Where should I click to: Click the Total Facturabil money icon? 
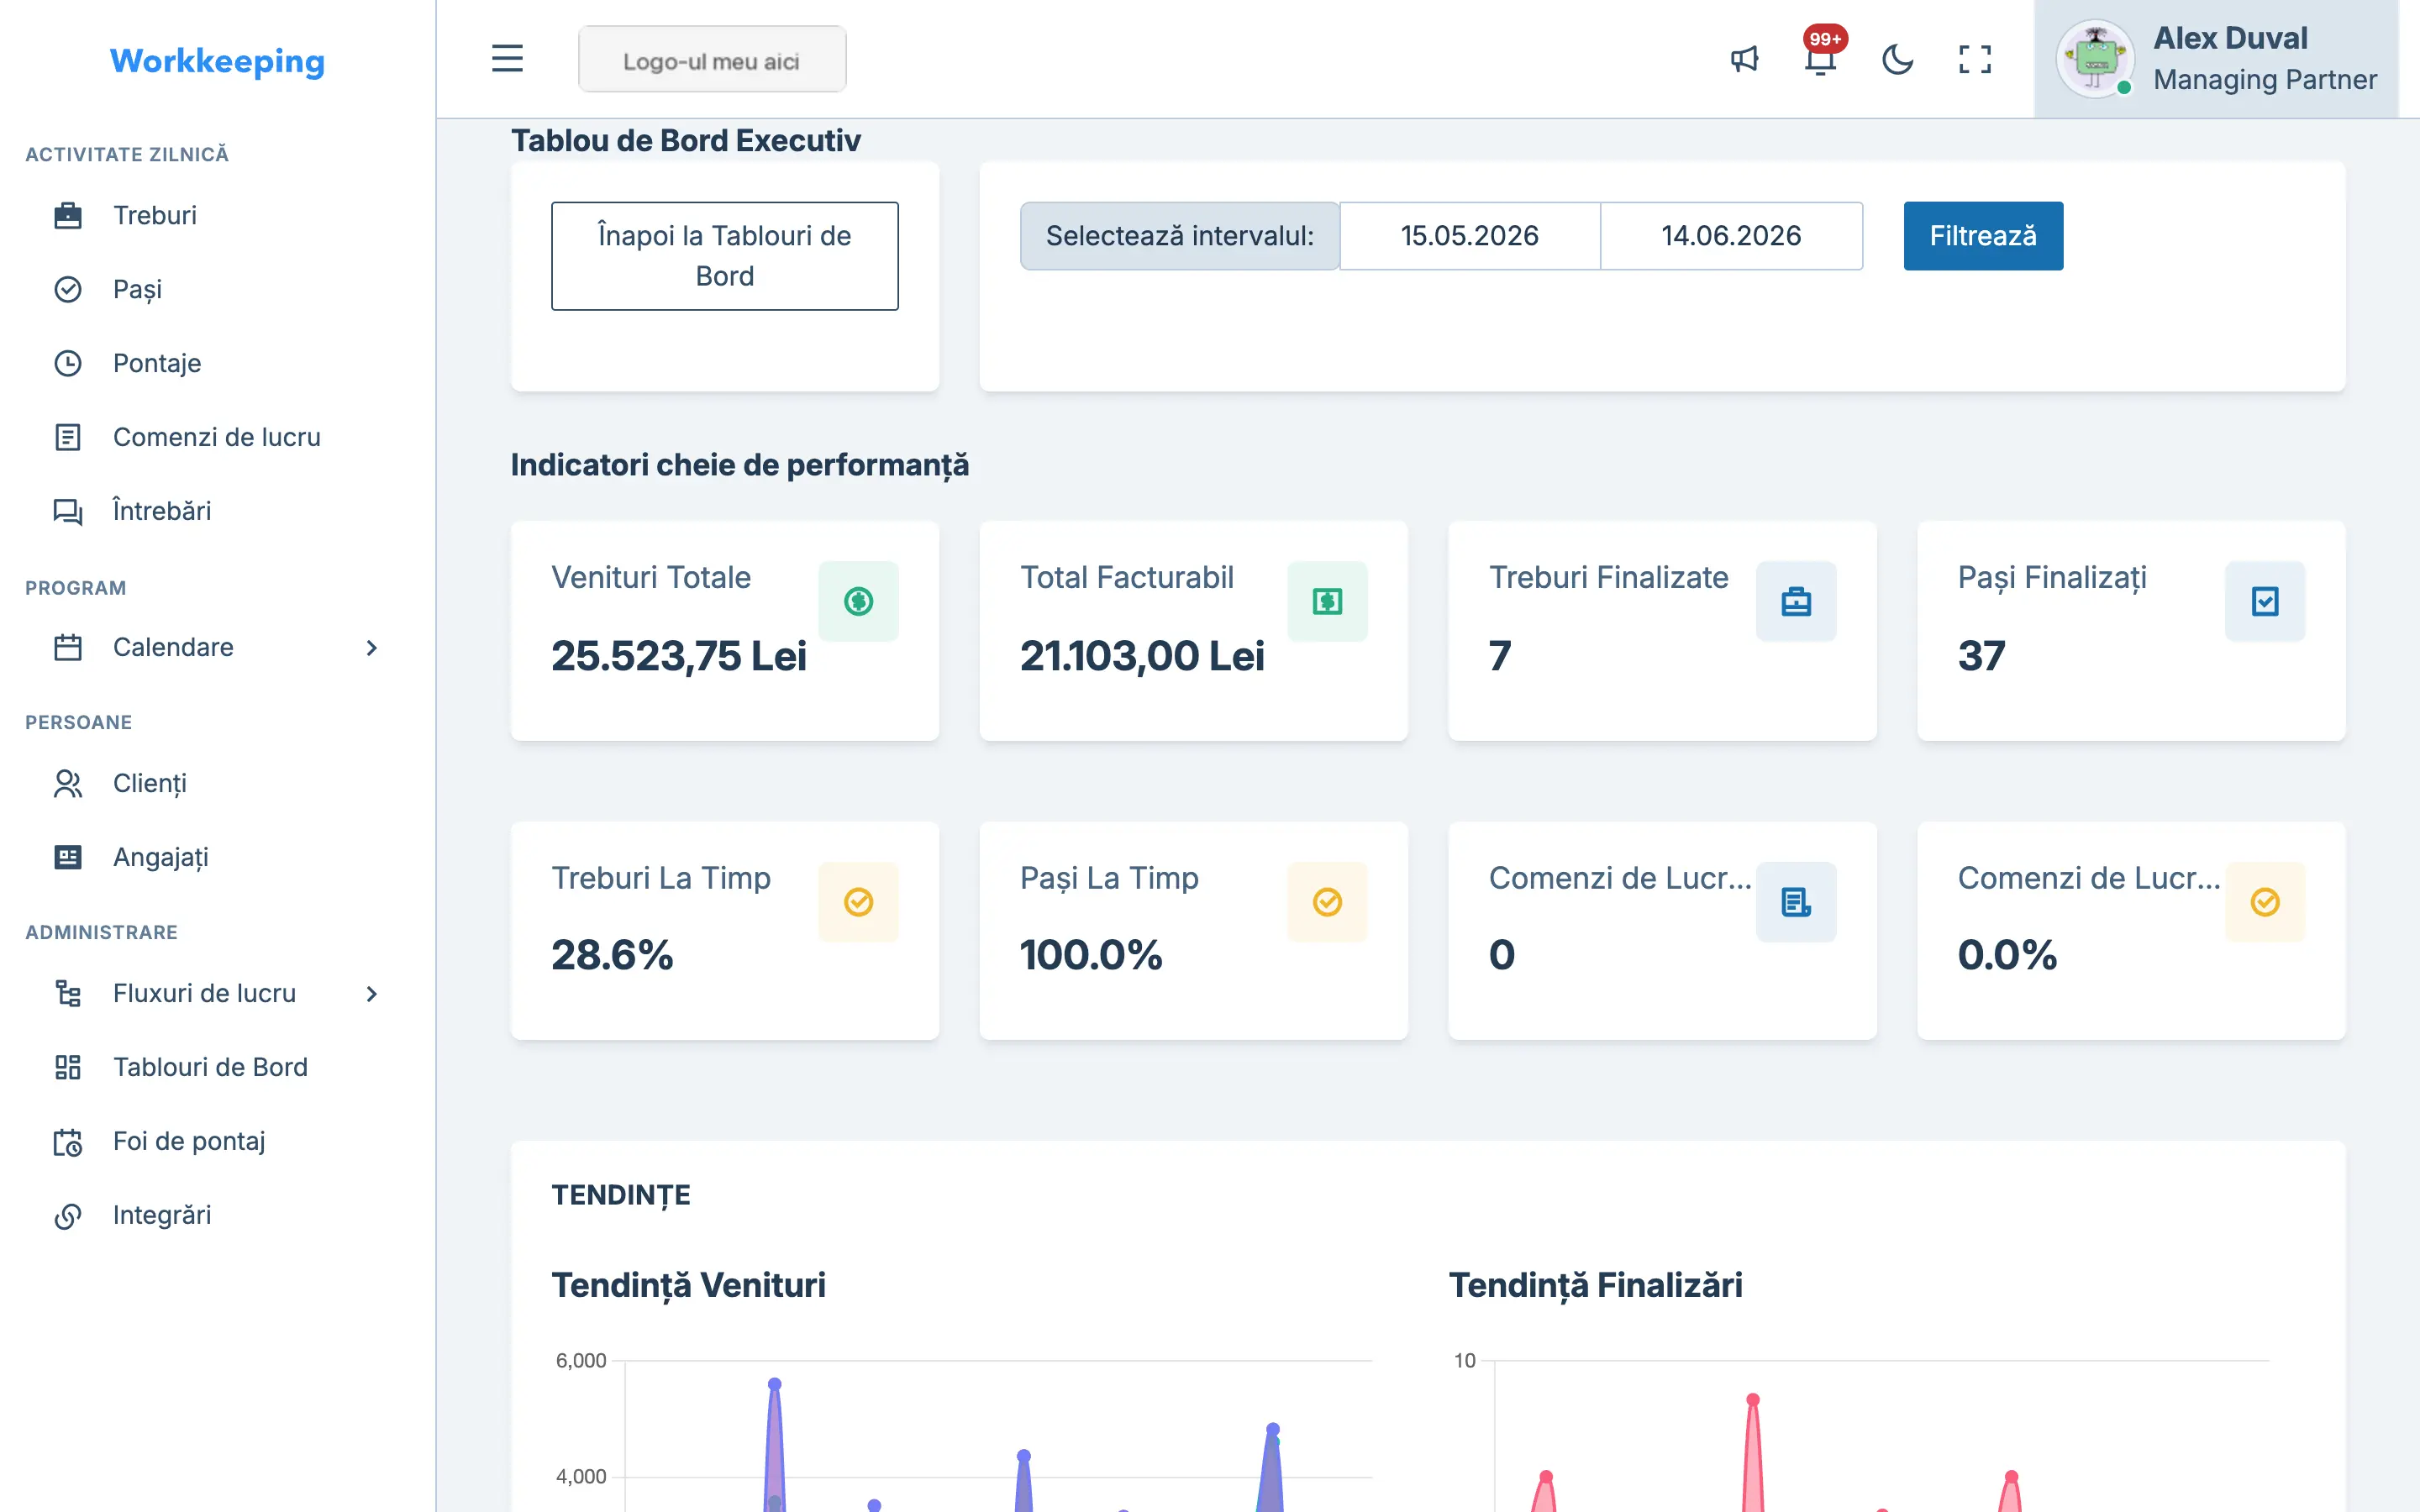1327,601
